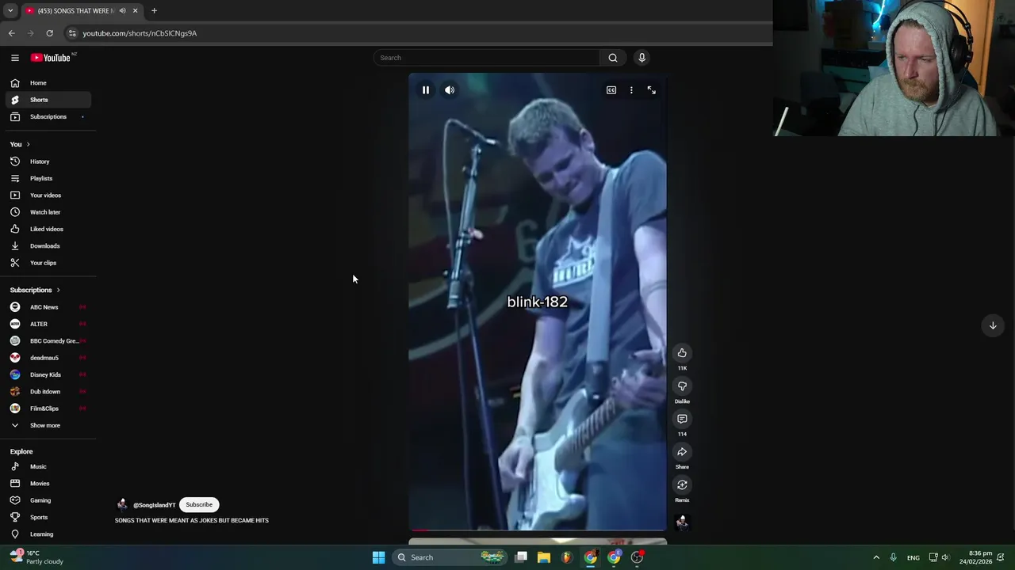
Task: Open Your clips
Action: (48, 263)
